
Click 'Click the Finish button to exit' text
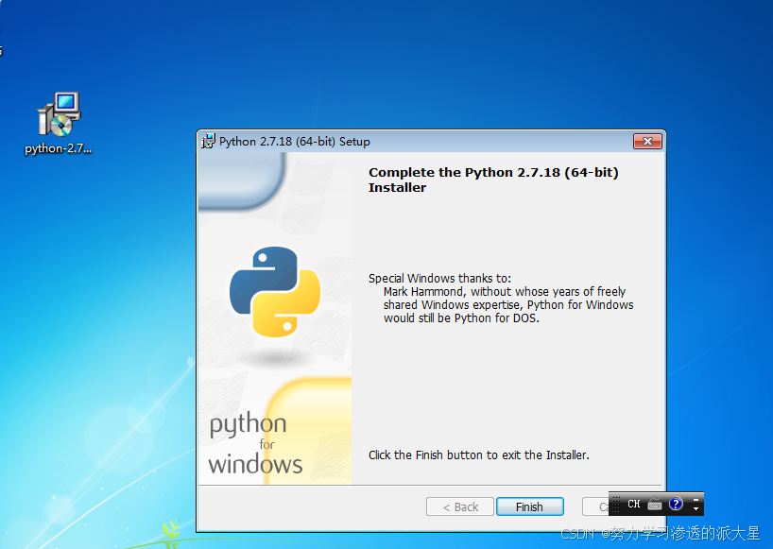pyautogui.click(x=479, y=455)
